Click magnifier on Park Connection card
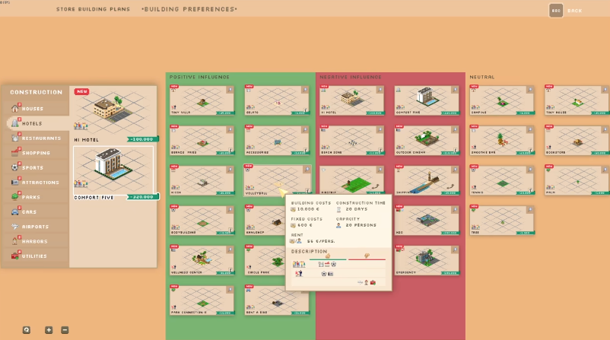The width and height of the screenshot is (610, 340). tap(230, 290)
